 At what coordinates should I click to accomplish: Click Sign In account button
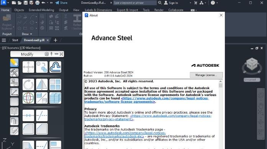click(x=171, y=3)
